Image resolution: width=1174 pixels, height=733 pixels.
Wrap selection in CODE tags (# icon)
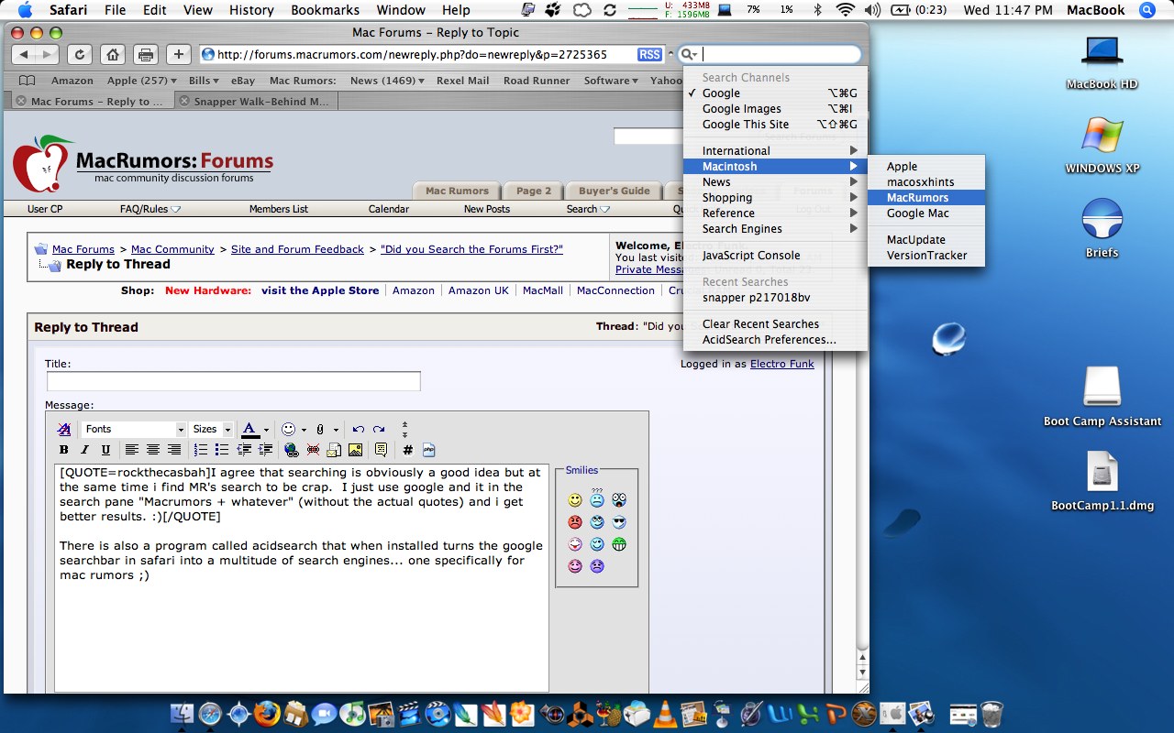tap(408, 450)
